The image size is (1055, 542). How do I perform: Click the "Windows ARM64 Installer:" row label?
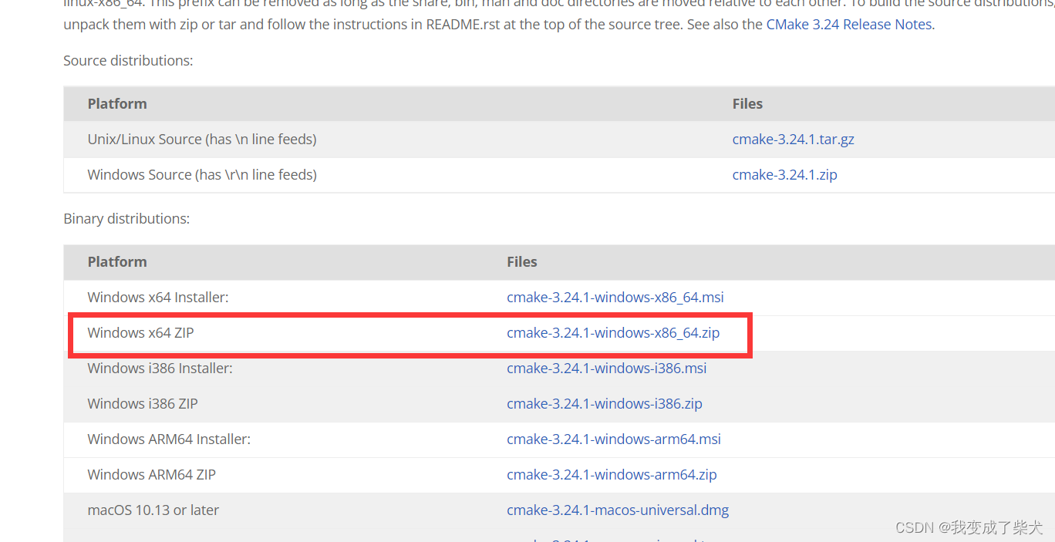169,439
